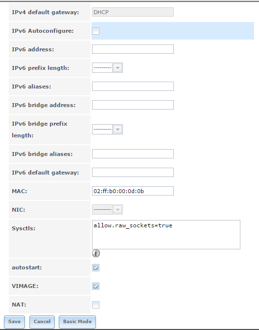Click the Sysctls info icon
259x330 pixels.
coord(96,253)
